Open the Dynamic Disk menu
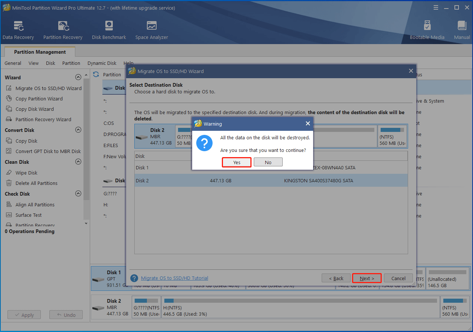 (x=102, y=63)
